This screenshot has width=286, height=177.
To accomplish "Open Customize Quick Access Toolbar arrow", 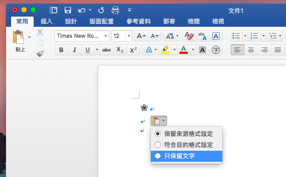I will pos(130,10).
